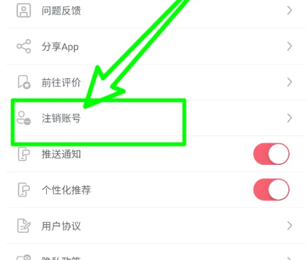This screenshot has width=307, height=260.
Task: Tap the 问题反馈 feedback icon
Action: (23, 10)
